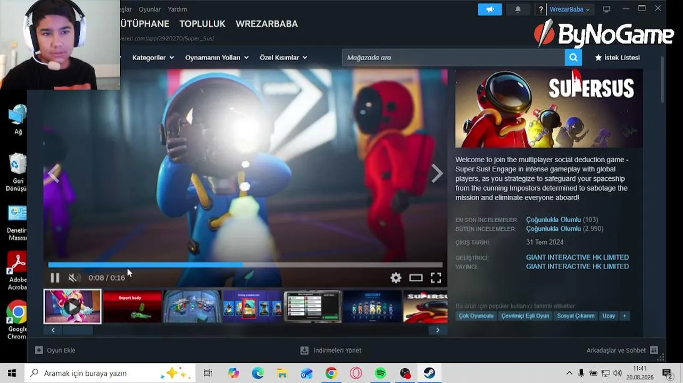Open the Geri Dönüşüm recycle bin icon
Viewport: 683px width, 383px height.
[x=18, y=172]
